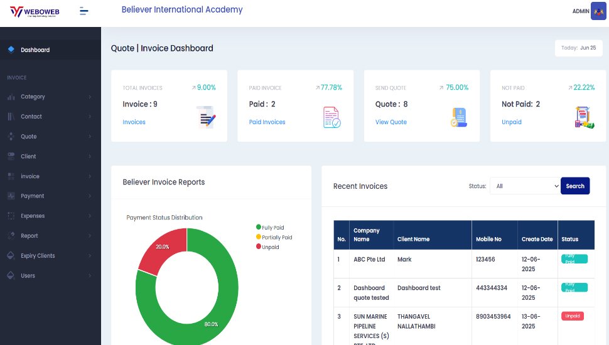This screenshot has width=609, height=345.
Task: Expand the Category sidebar menu
Action: click(50, 97)
